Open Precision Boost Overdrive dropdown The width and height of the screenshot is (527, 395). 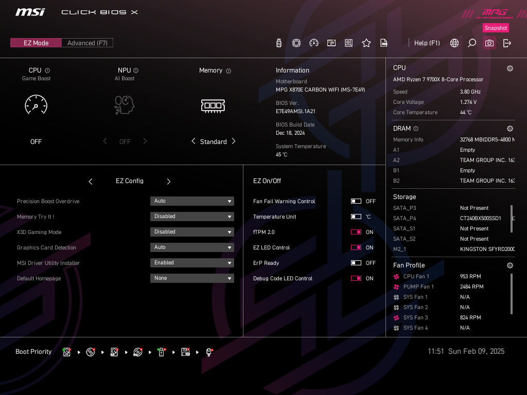(x=192, y=201)
